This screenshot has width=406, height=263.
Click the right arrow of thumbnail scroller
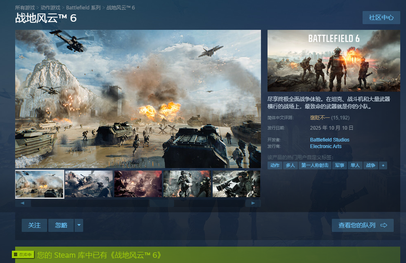click(253, 203)
